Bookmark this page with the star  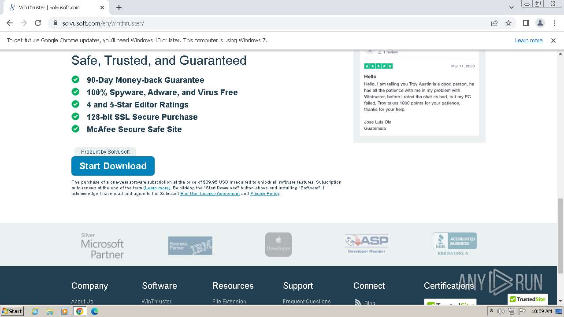(x=508, y=23)
